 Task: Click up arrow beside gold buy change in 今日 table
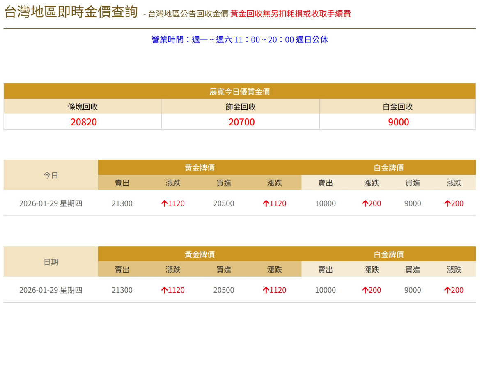pos(266,203)
